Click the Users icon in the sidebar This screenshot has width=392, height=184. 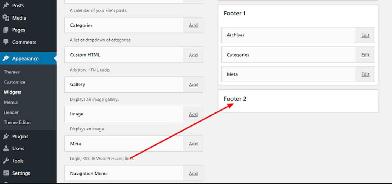coord(6,148)
